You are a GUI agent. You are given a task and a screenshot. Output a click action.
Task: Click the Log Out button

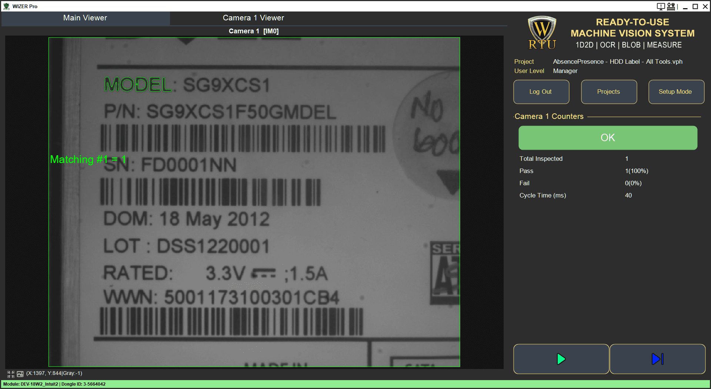pos(541,92)
